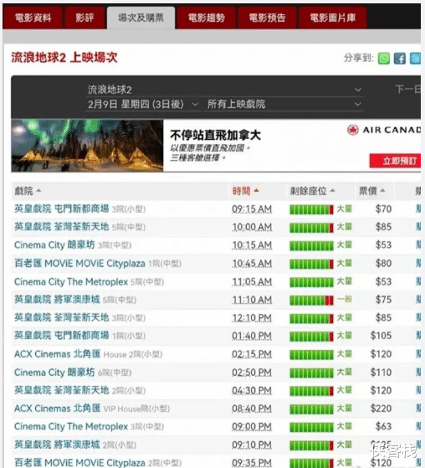The width and height of the screenshot is (425, 468).
Task: Select the 10:00 AM showtime
Action: click(x=252, y=228)
